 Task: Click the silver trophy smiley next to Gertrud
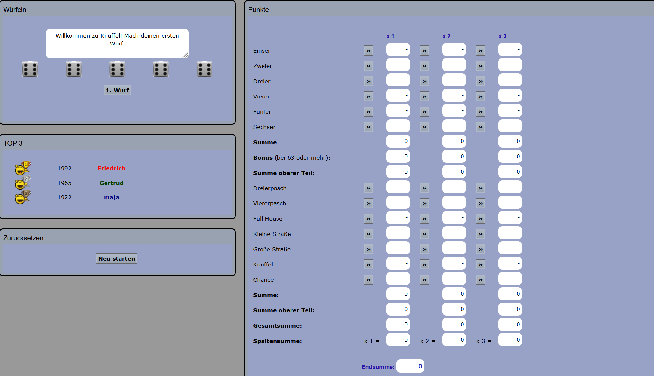tap(22, 183)
